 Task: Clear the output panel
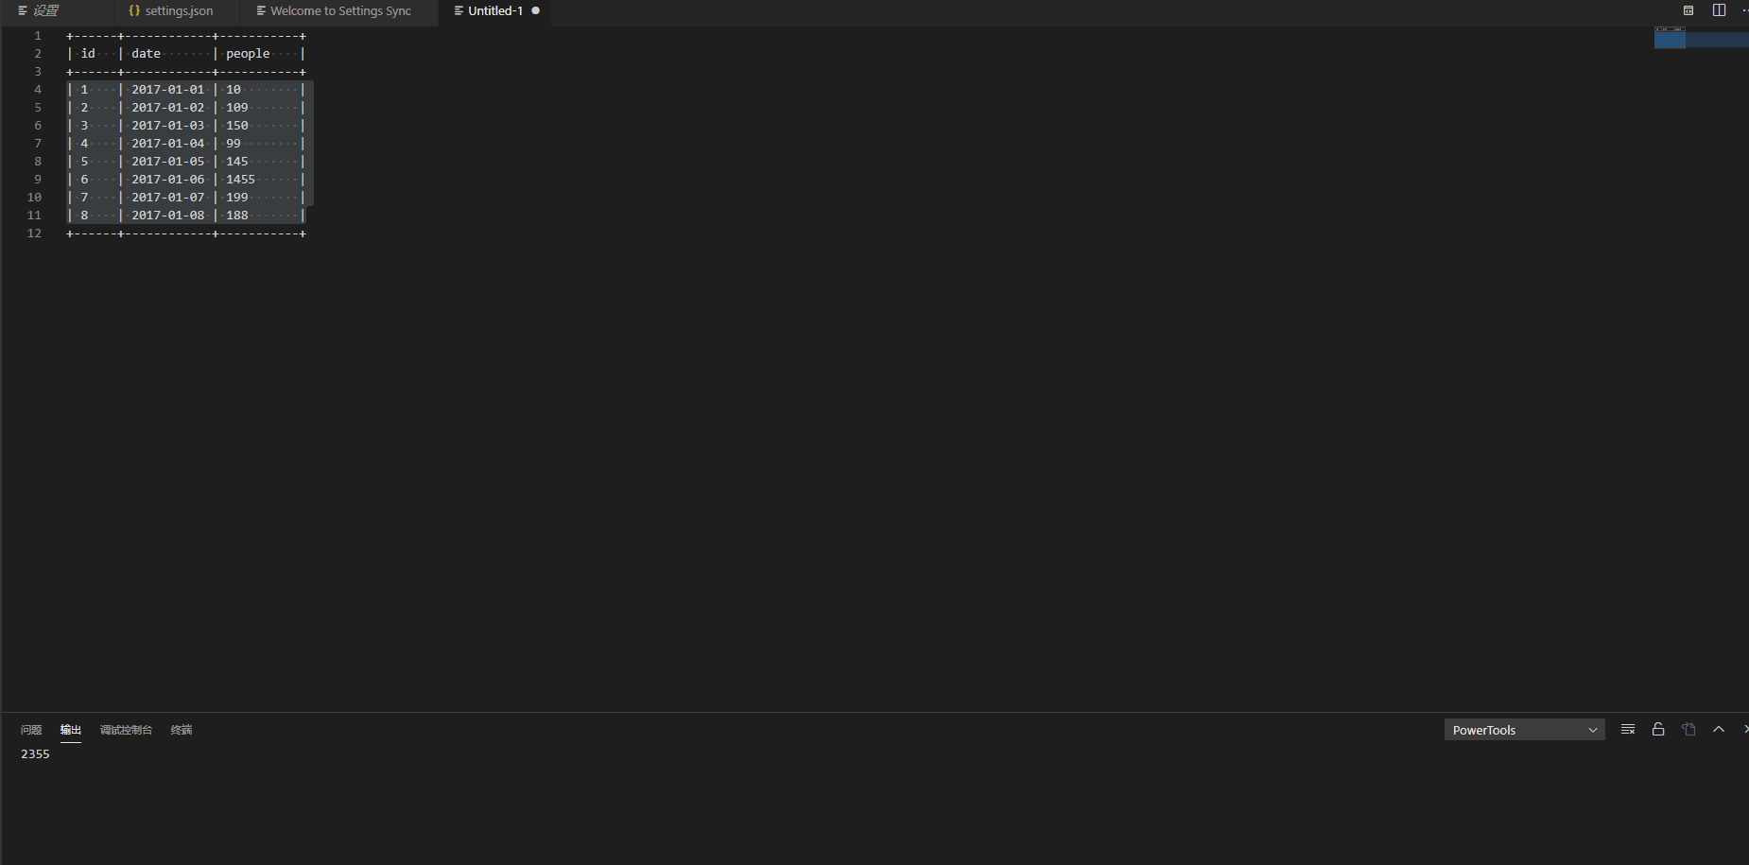[x=1628, y=729]
